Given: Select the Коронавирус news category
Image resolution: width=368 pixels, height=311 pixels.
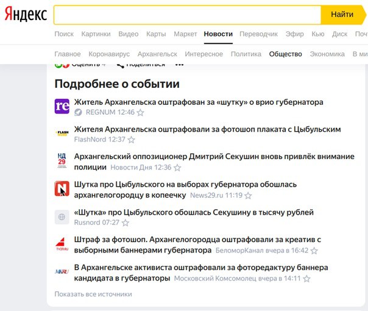Looking at the screenshot, I should click(109, 54).
